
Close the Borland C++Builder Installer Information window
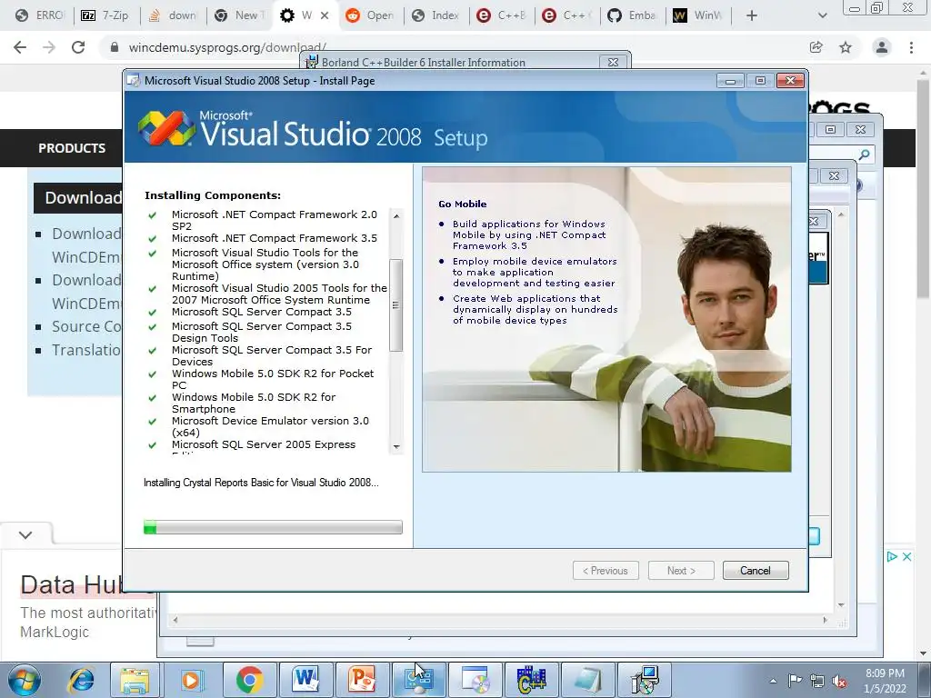point(614,62)
